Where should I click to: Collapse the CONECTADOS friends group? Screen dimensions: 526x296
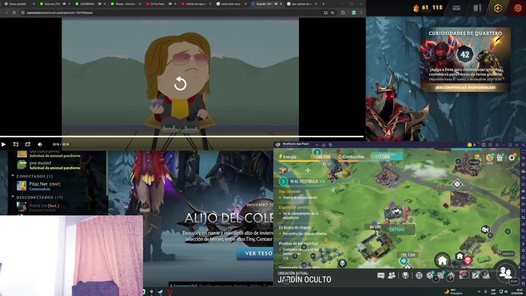click(x=13, y=176)
